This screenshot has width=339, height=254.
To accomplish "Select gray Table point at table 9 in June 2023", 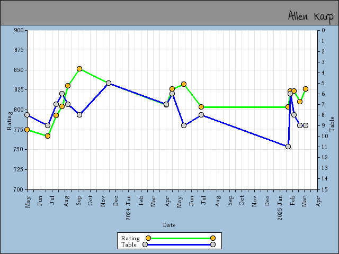I will click(48, 125).
